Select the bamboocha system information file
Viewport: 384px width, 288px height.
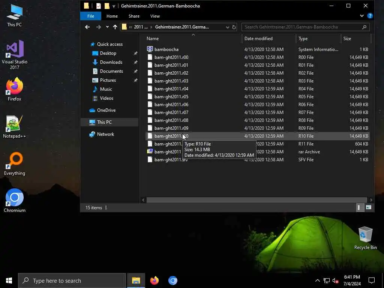point(166,49)
